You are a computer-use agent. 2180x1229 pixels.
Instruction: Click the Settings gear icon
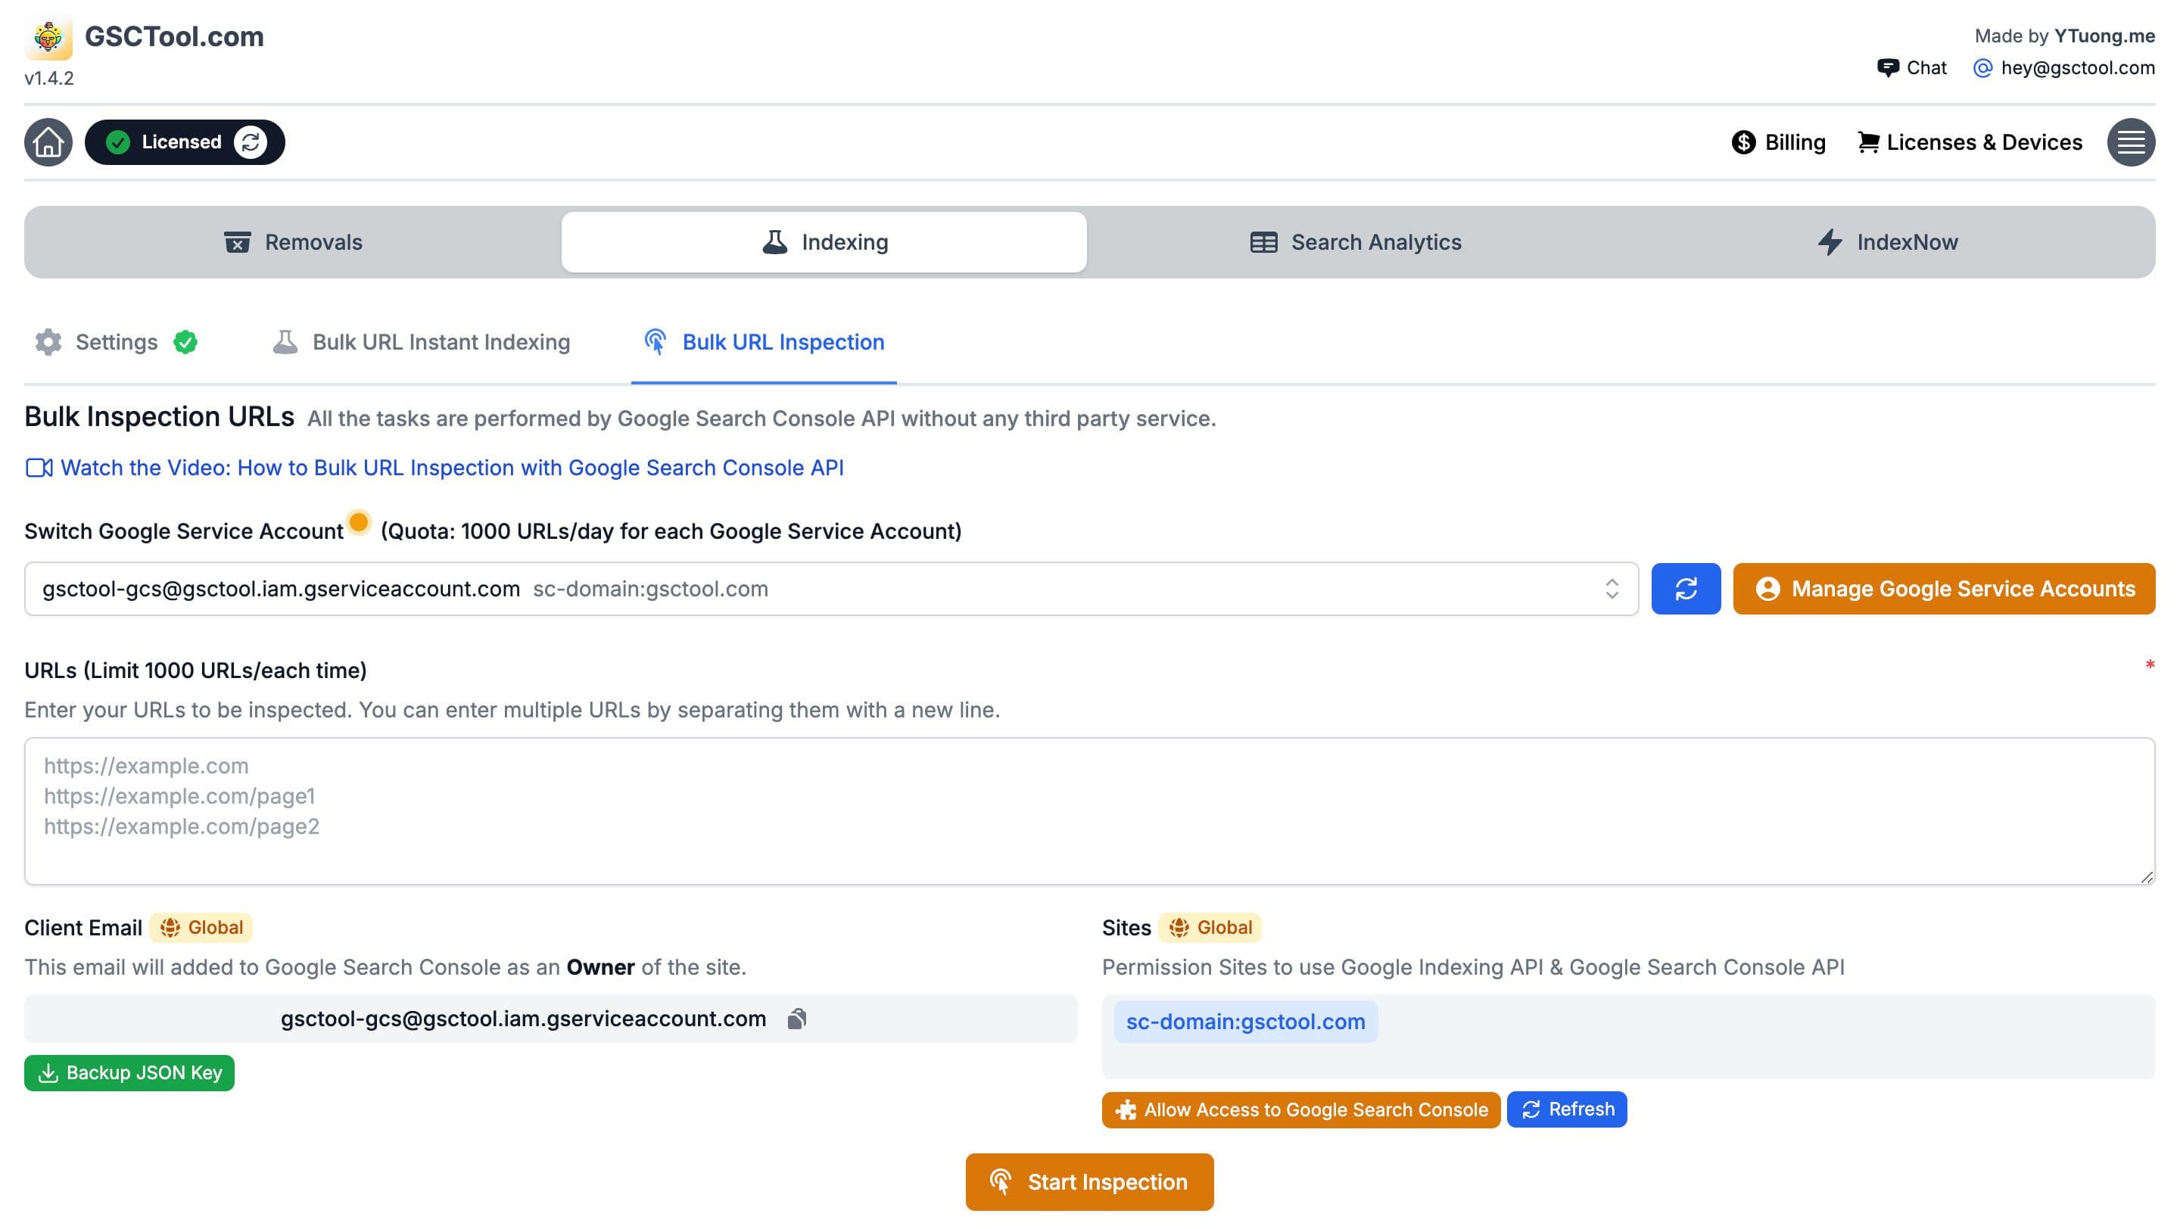click(48, 342)
